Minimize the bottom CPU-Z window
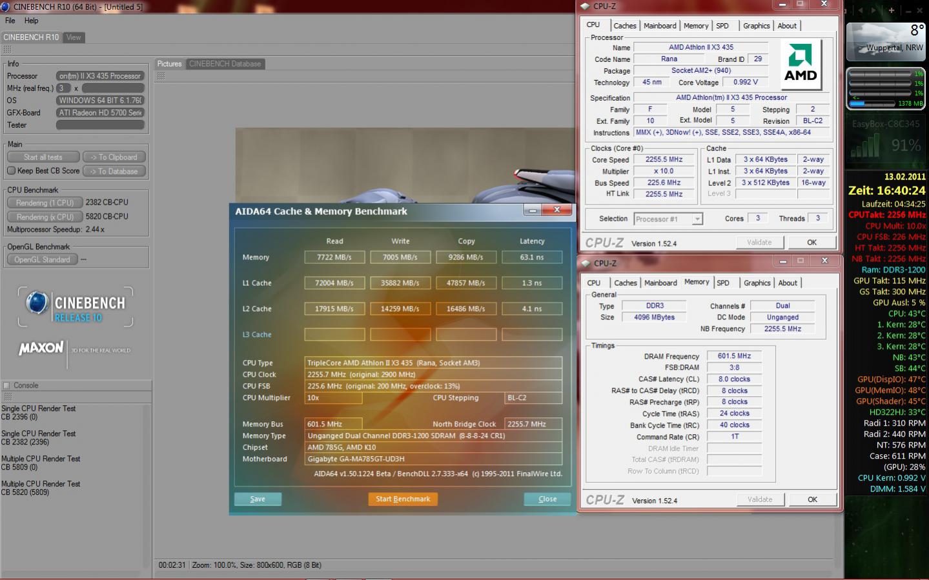The width and height of the screenshot is (929, 580). pos(782,261)
